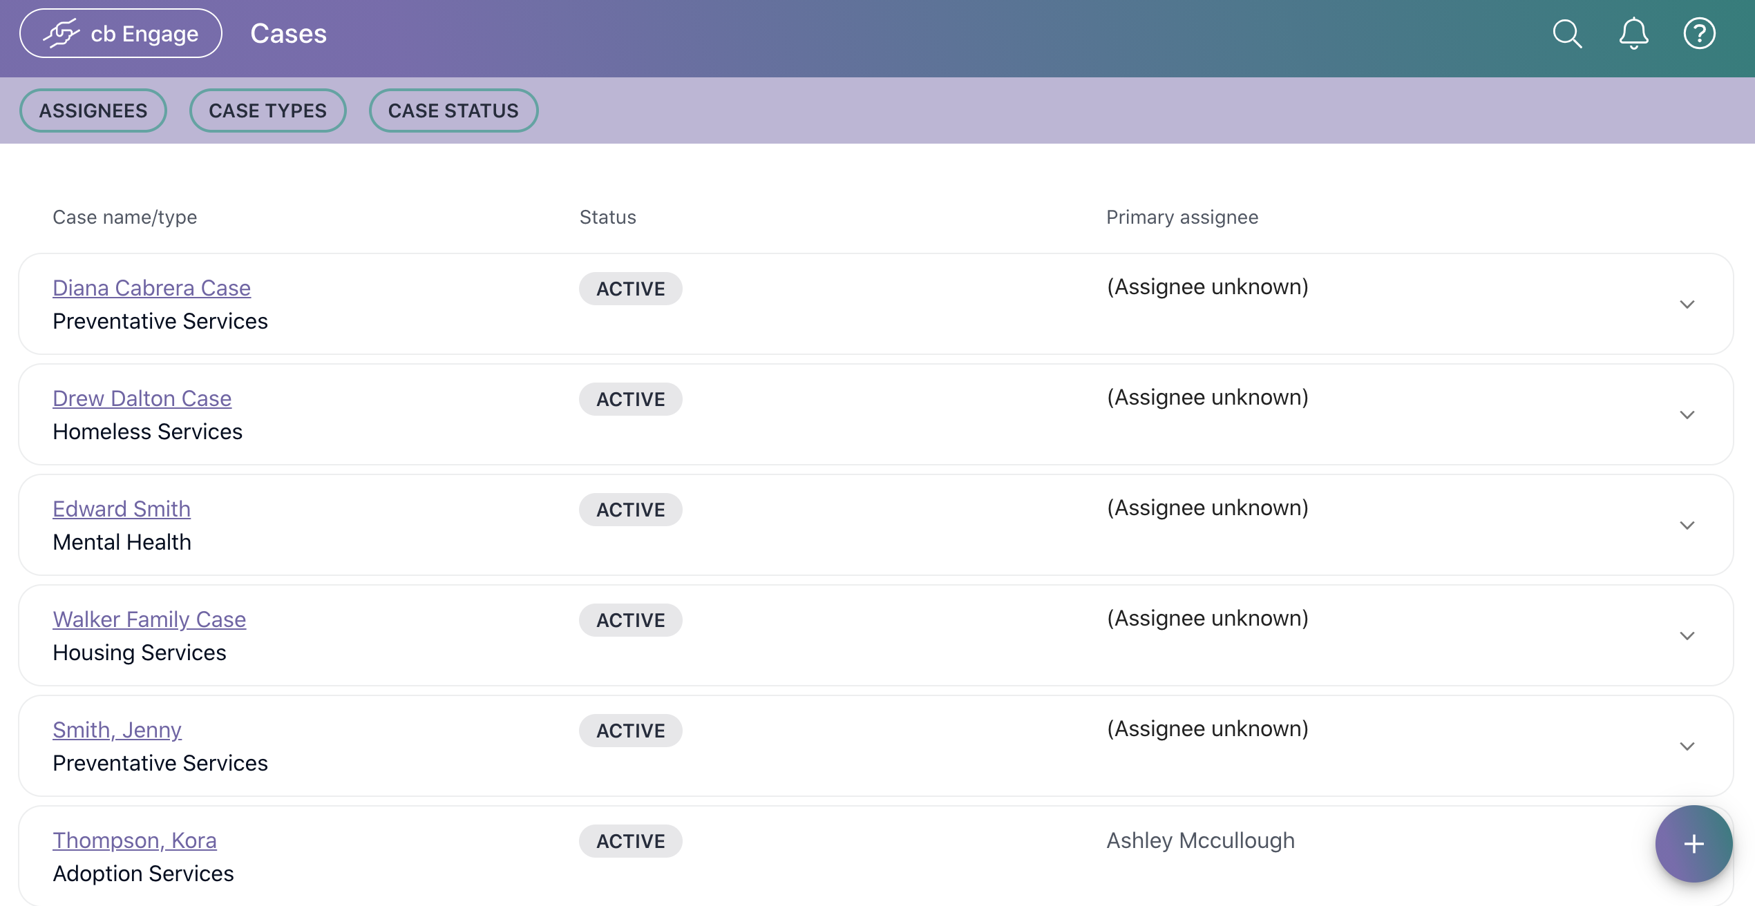
Task: Open the help question mark icon
Action: click(x=1699, y=33)
